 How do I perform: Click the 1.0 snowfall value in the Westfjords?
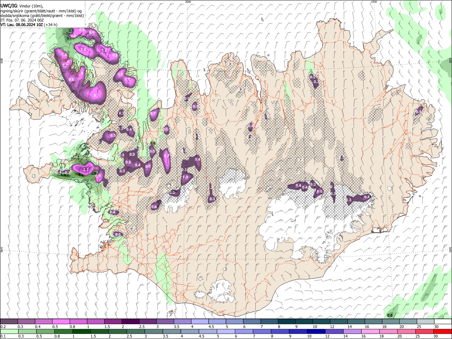point(84,50)
